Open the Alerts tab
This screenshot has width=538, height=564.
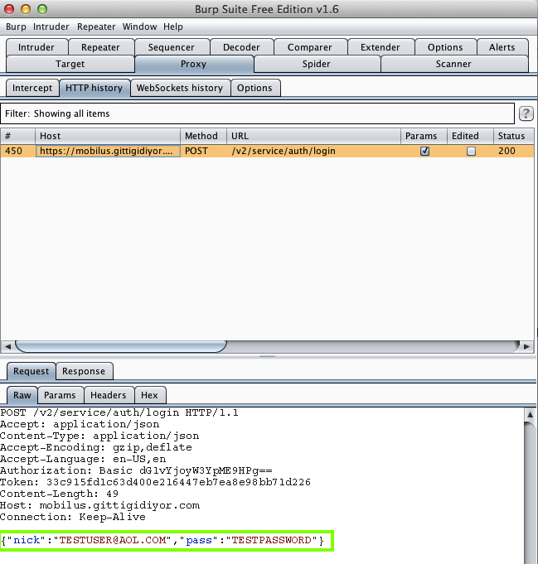tap(502, 47)
